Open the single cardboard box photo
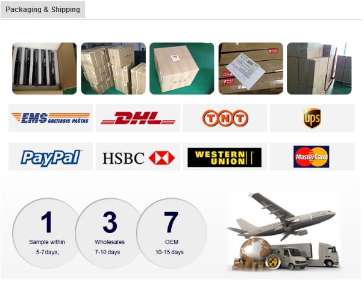The width and height of the screenshot is (364, 294). [182, 69]
